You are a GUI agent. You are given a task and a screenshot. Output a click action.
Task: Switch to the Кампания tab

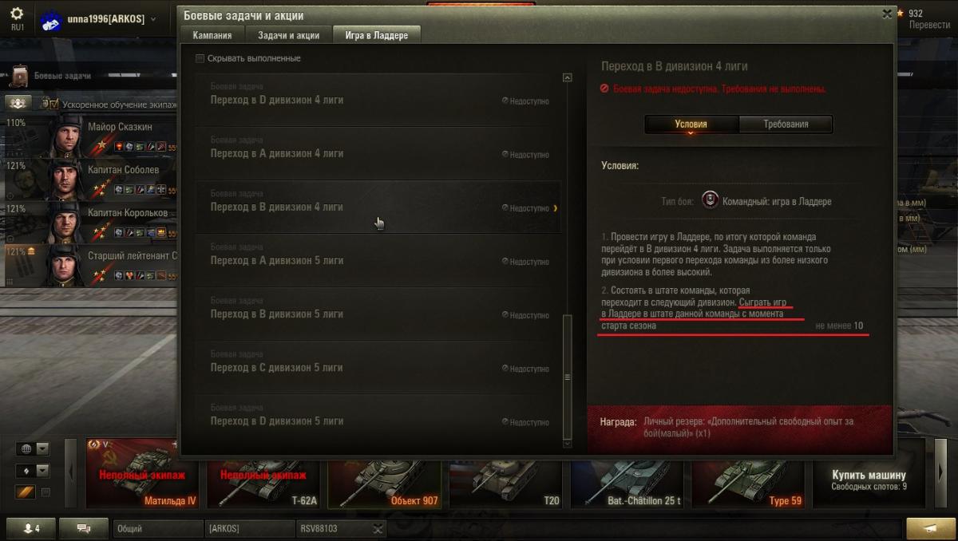[212, 35]
